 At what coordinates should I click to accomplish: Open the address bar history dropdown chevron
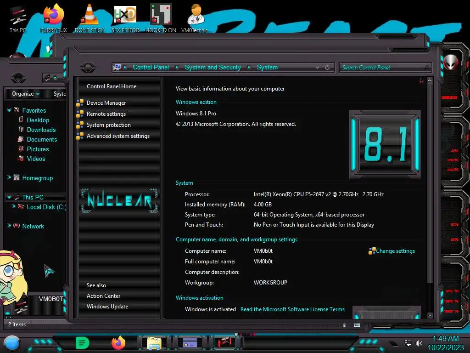point(317,68)
